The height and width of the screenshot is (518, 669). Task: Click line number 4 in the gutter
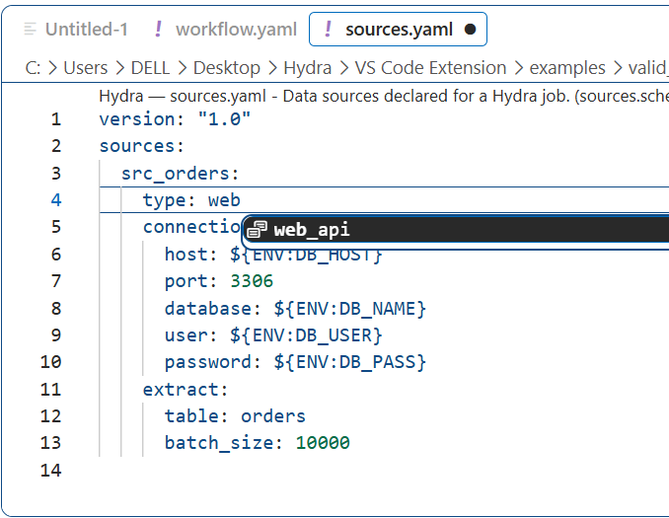56,199
